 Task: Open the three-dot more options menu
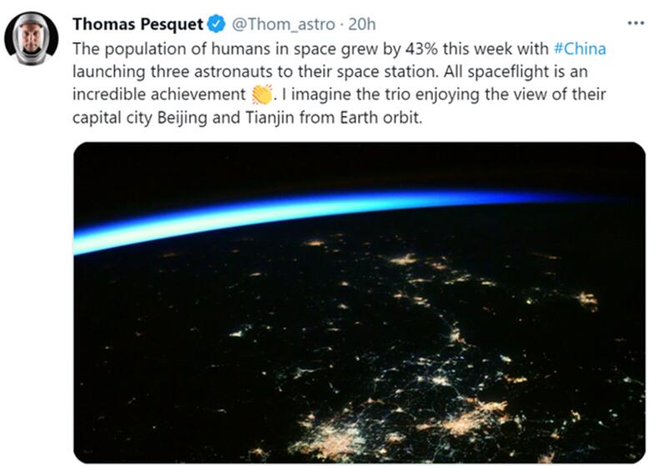pyautogui.click(x=634, y=21)
